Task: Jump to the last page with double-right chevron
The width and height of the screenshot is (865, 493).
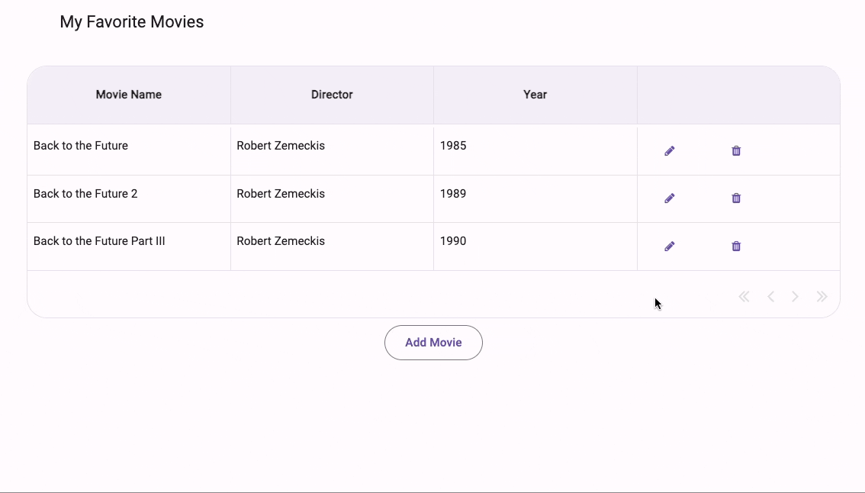Action: coord(822,296)
